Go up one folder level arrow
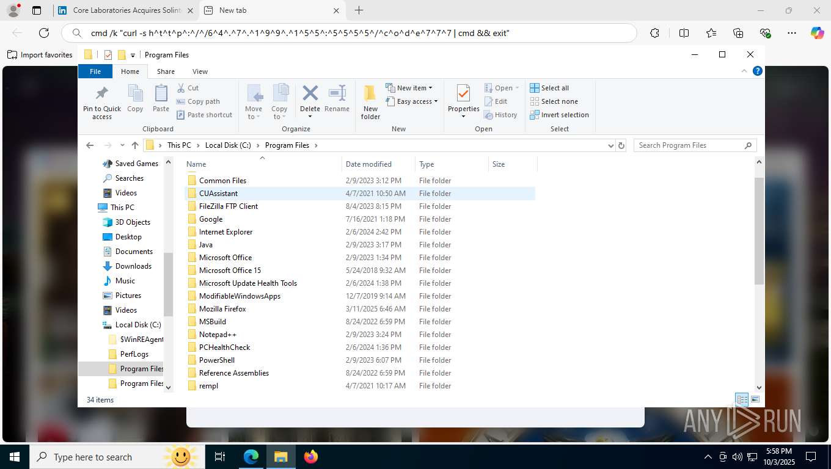This screenshot has height=469, width=831. point(135,145)
